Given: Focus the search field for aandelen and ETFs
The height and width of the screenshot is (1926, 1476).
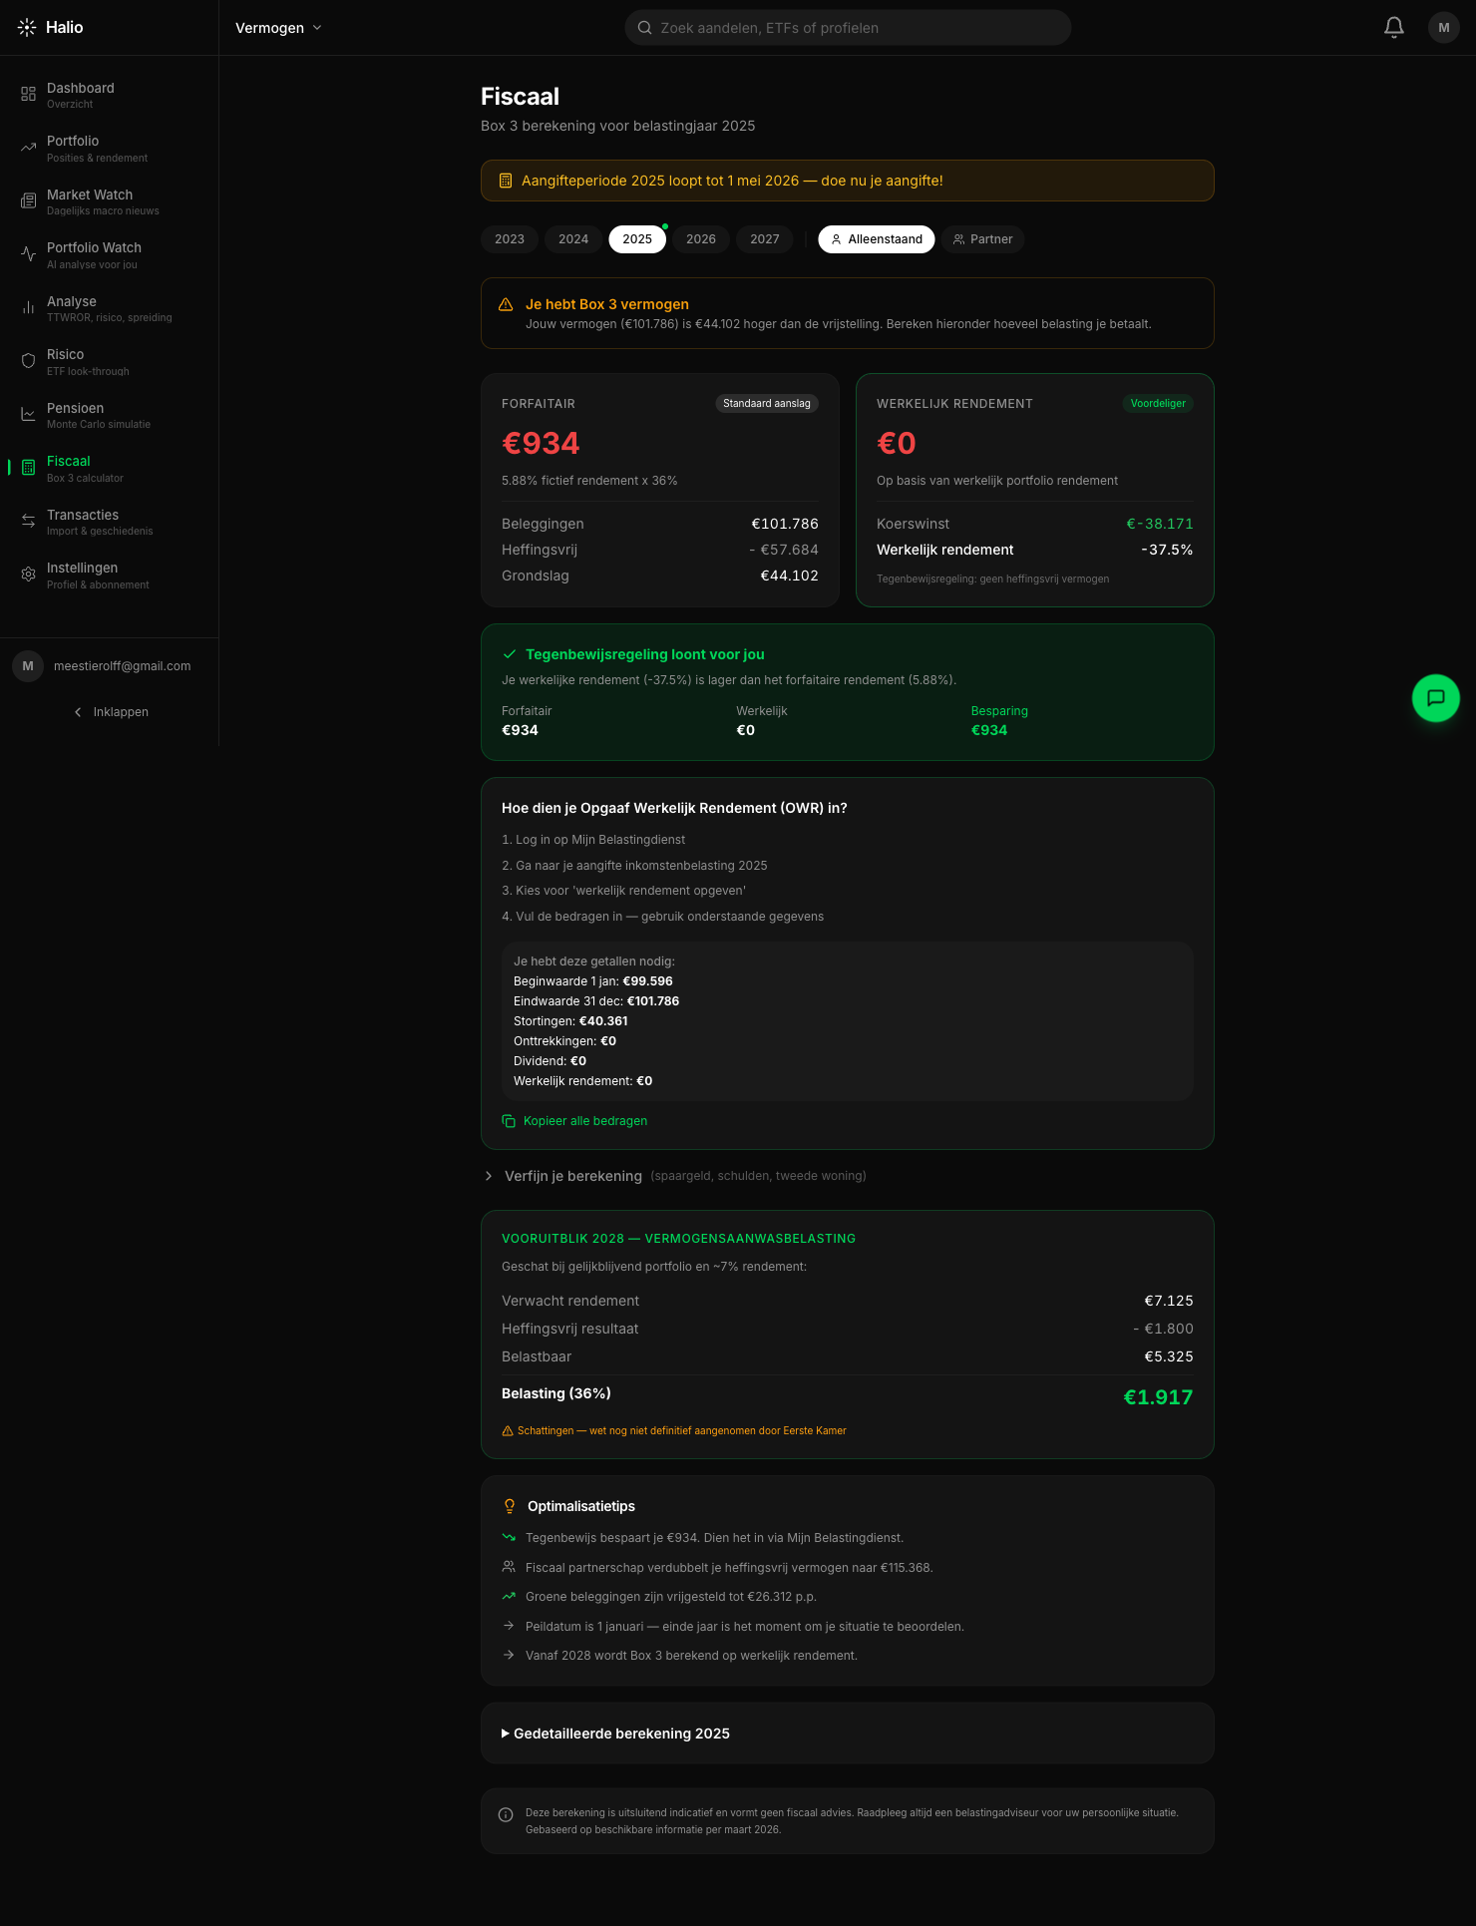Looking at the screenshot, I should tap(848, 28).
